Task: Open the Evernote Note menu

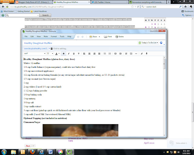Action: pos(46,36)
